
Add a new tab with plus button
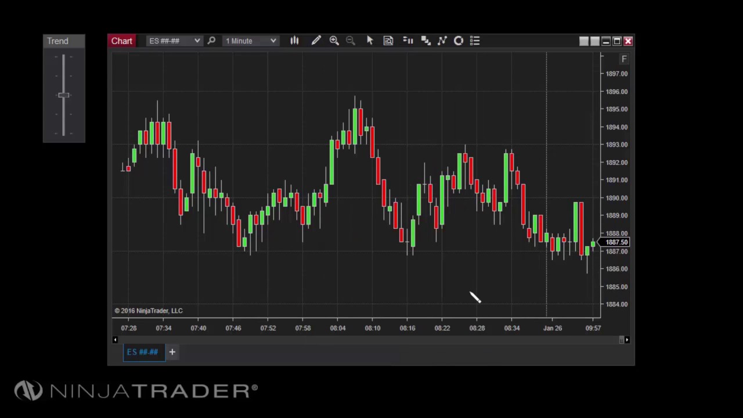click(172, 352)
